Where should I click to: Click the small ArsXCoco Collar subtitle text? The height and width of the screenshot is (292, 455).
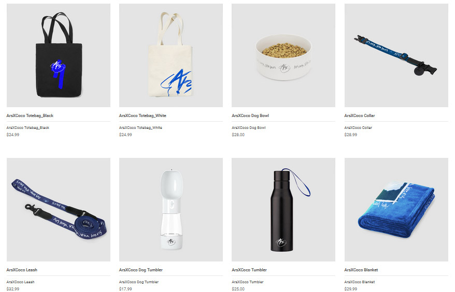[358, 127]
